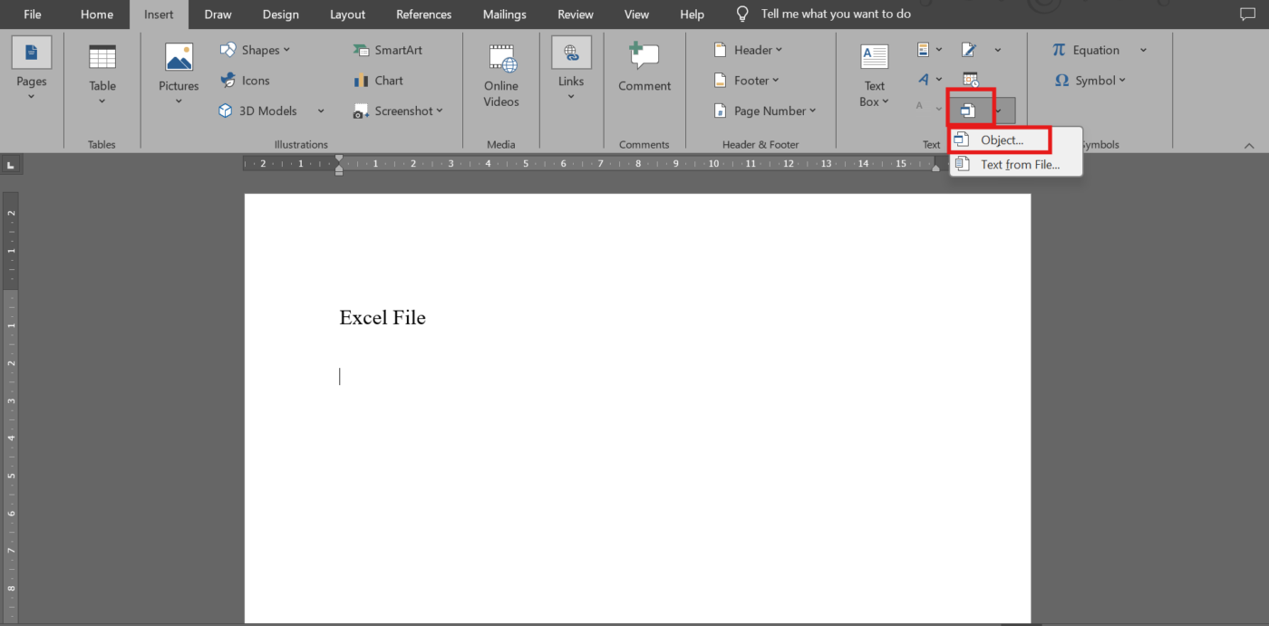Screen dimensions: 1269x626
Task: Click the Equation pi icon
Action: coord(1059,50)
